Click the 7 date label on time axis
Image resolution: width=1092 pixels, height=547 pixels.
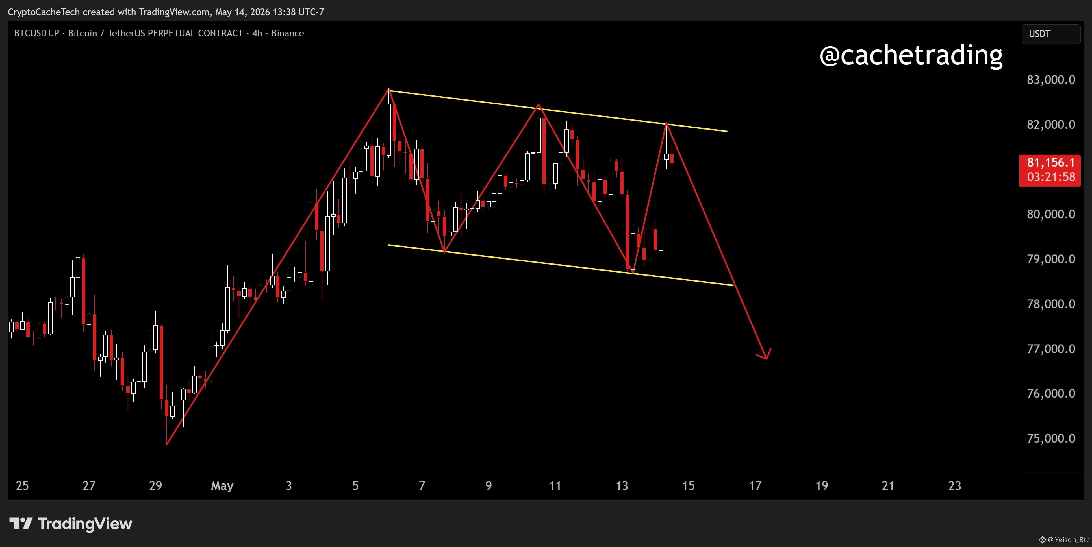tap(422, 485)
